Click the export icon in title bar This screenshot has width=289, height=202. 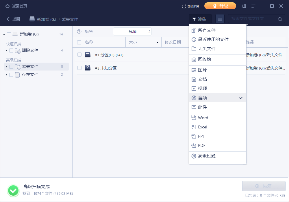click(x=244, y=6)
